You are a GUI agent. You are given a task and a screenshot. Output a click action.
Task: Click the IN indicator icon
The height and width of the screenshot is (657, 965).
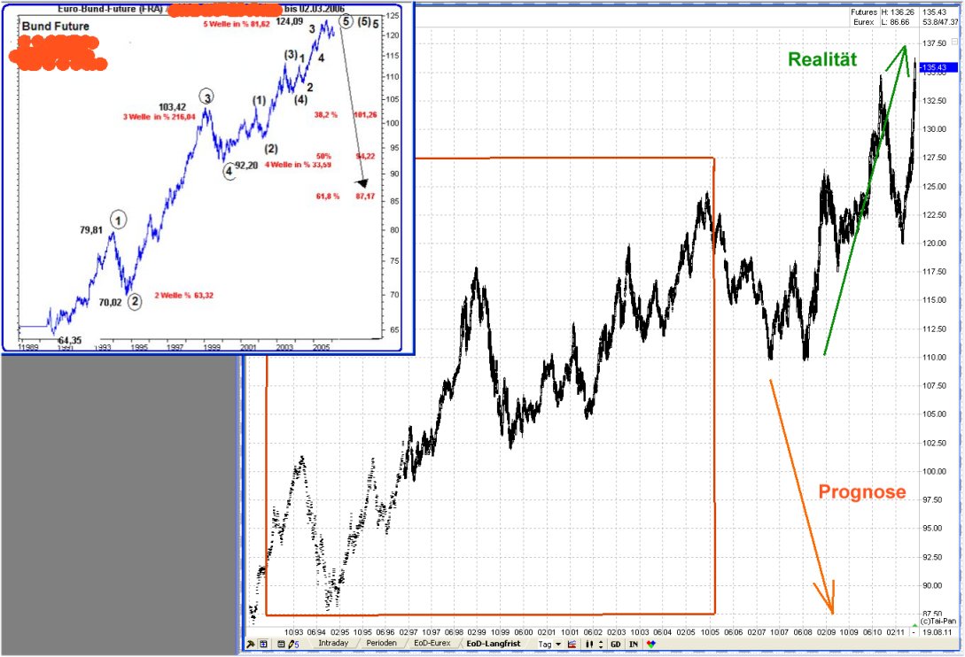click(x=634, y=643)
